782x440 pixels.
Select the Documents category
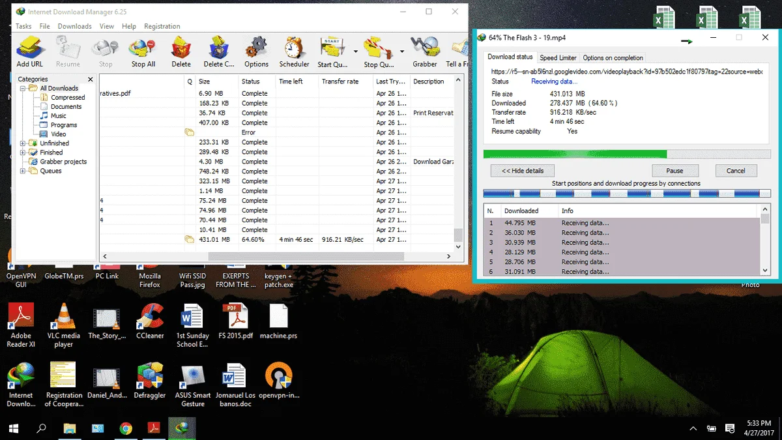click(x=61, y=107)
